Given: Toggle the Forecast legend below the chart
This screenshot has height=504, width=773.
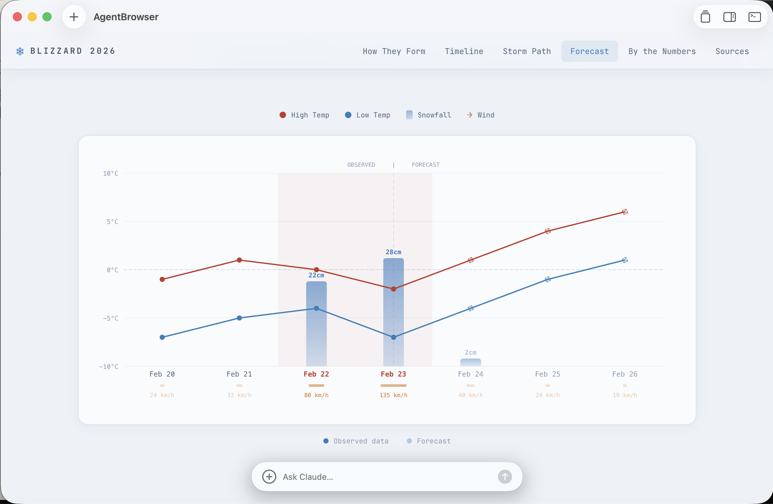Looking at the screenshot, I should point(428,441).
